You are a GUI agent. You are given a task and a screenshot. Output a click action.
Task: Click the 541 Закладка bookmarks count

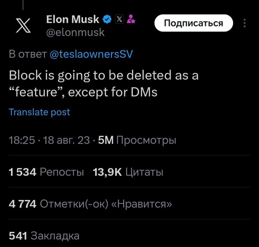(44, 236)
